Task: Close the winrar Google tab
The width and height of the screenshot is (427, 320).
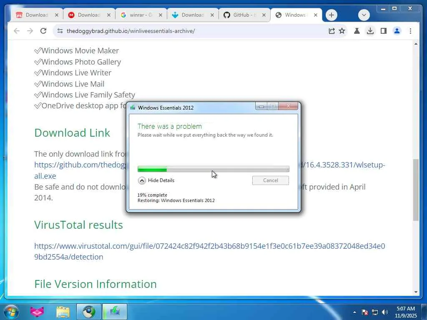Action: (x=161, y=15)
